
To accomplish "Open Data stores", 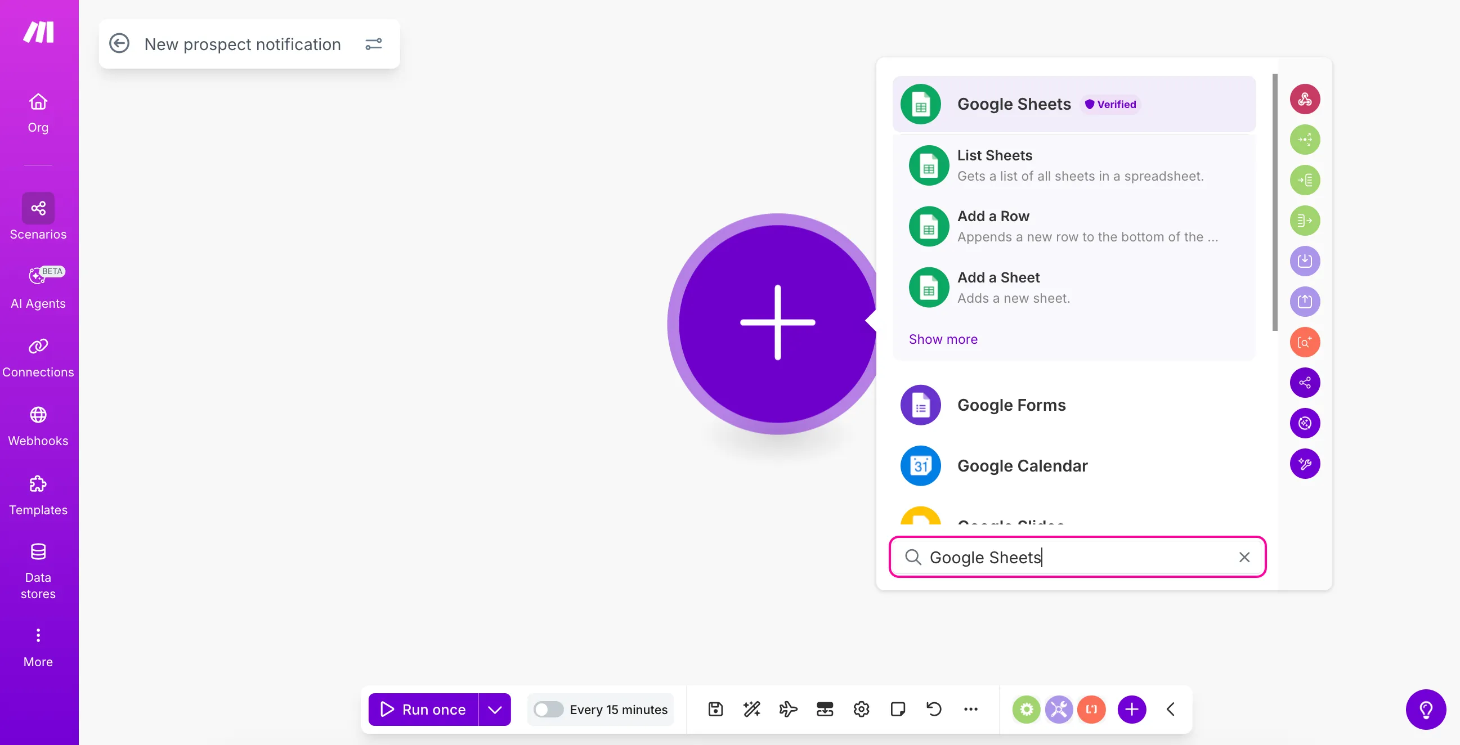I will click(38, 571).
